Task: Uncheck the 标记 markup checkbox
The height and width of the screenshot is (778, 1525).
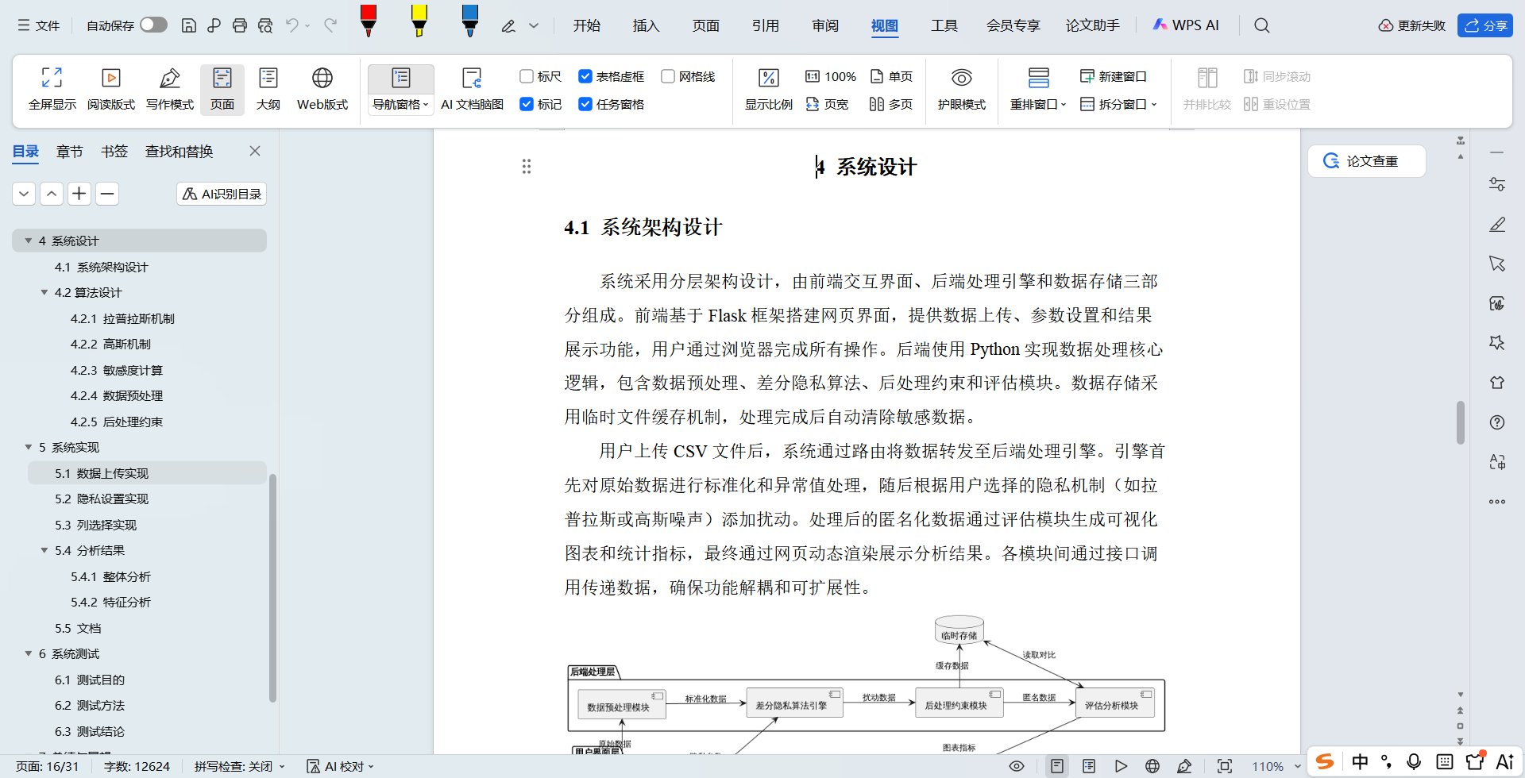Action: point(527,104)
